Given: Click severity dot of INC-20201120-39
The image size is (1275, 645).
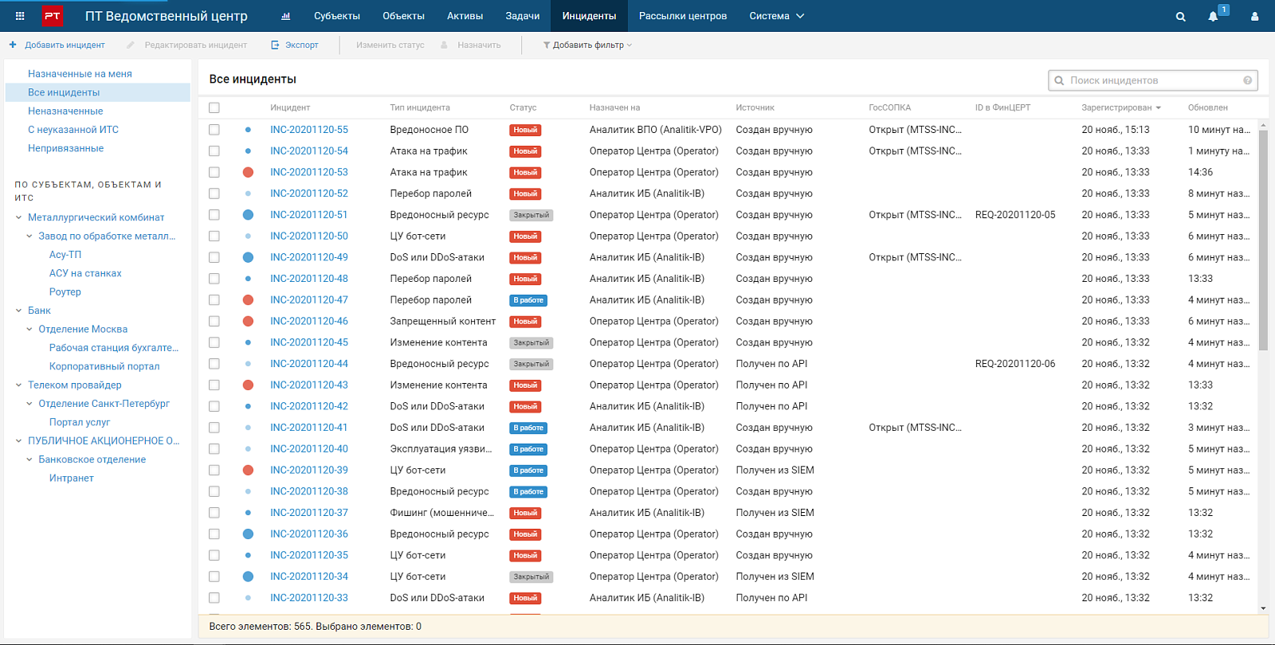Looking at the screenshot, I should [x=248, y=471].
